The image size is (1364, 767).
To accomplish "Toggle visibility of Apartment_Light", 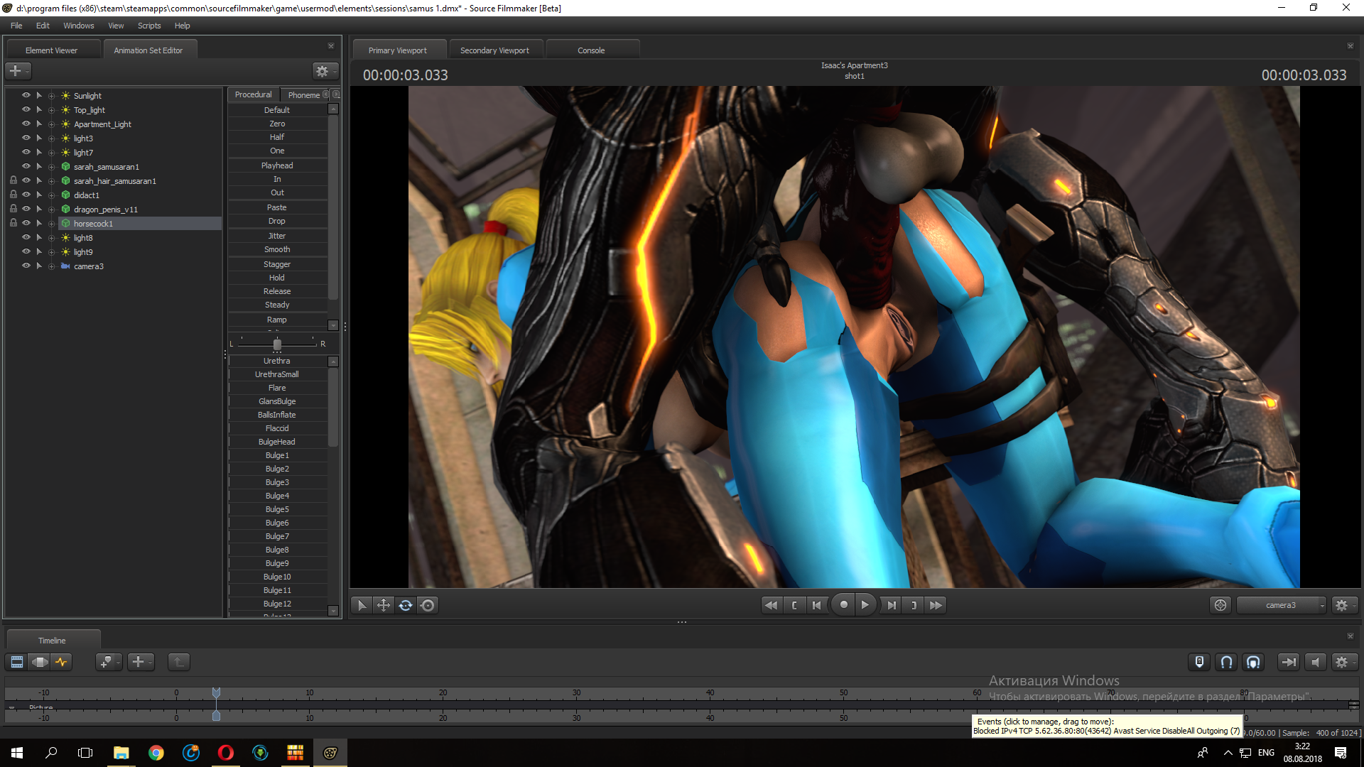I will 26,124.
